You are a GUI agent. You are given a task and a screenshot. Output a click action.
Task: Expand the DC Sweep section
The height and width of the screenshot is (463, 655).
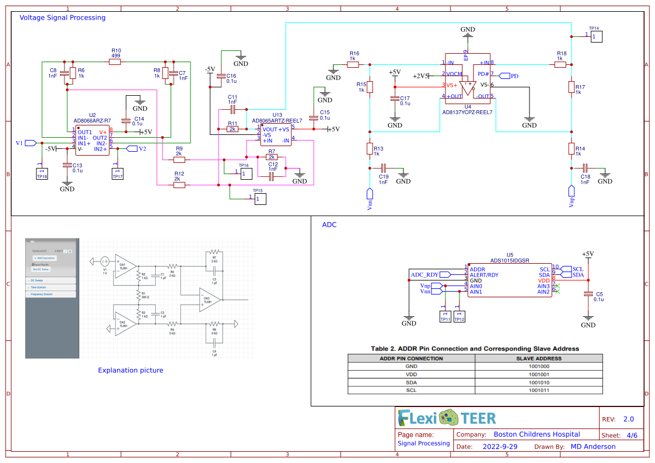(x=36, y=280)
